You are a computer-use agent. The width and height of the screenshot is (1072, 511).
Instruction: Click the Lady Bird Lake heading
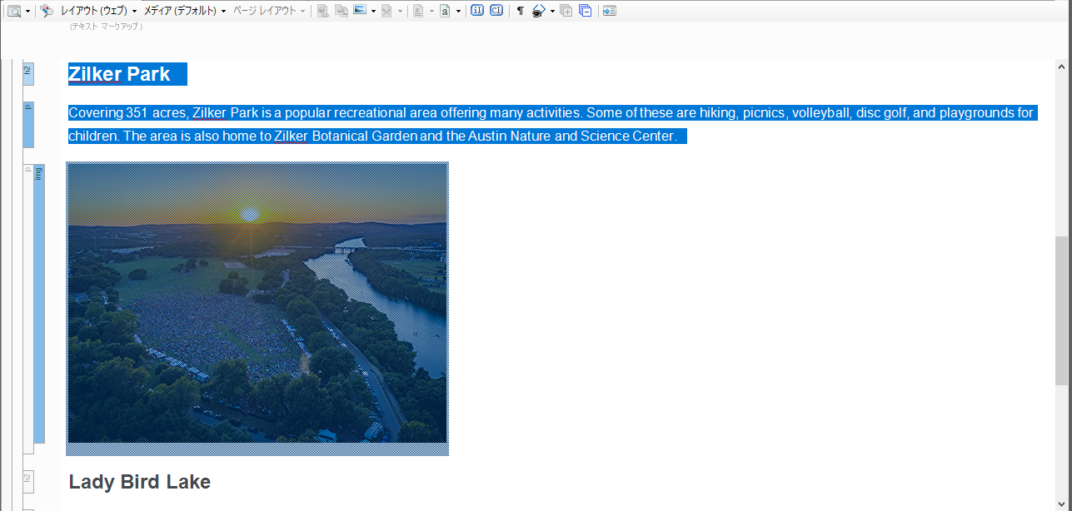(x=139, y=482)
